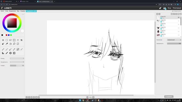Image resolution: width=182 pixels, height=102 pixels.
Task: Click inside the saturation square of color wheel
Action: (x=12, y=23)
